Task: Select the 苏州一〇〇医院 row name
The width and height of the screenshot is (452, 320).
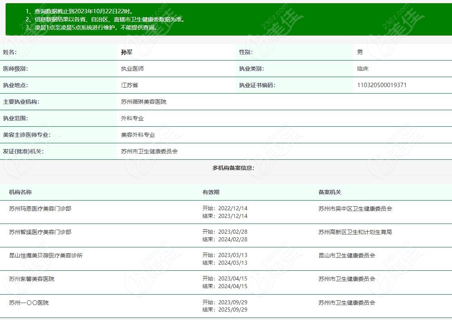Action: pyautogui.click(x=29, y=302)
